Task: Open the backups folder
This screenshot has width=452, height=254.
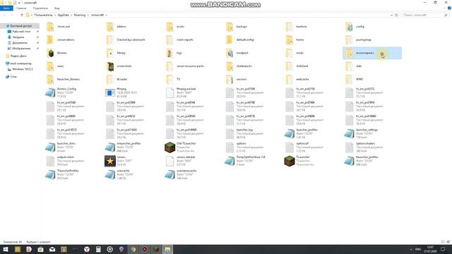Action: point(237,27)
